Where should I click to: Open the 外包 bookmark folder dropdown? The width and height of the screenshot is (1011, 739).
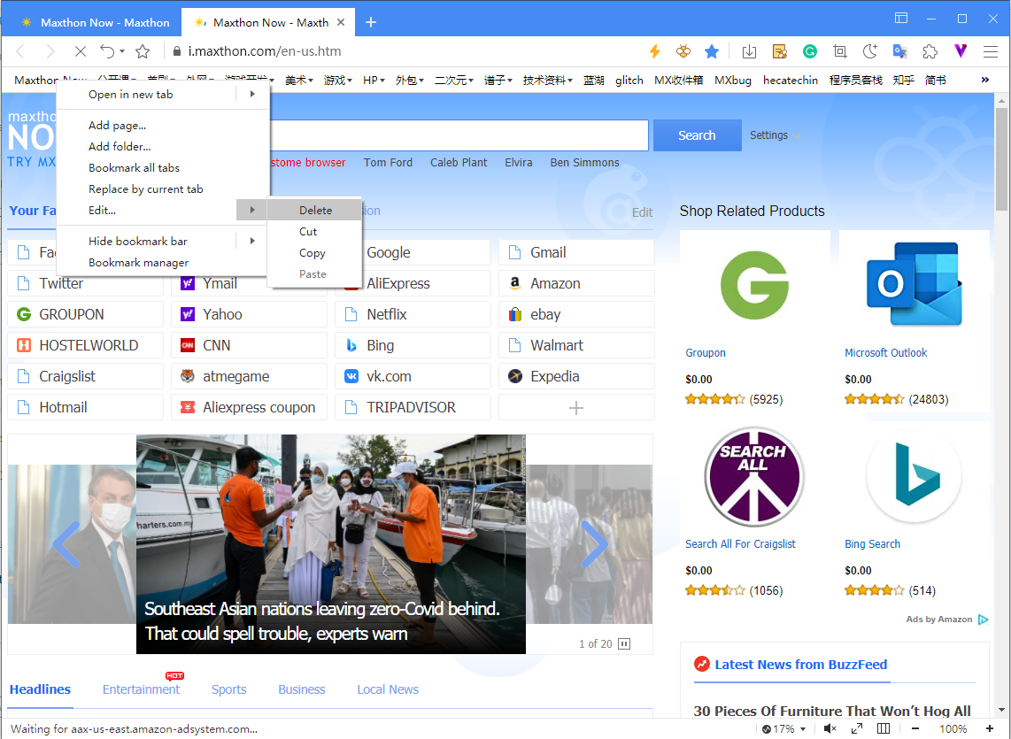coord(409,80)
